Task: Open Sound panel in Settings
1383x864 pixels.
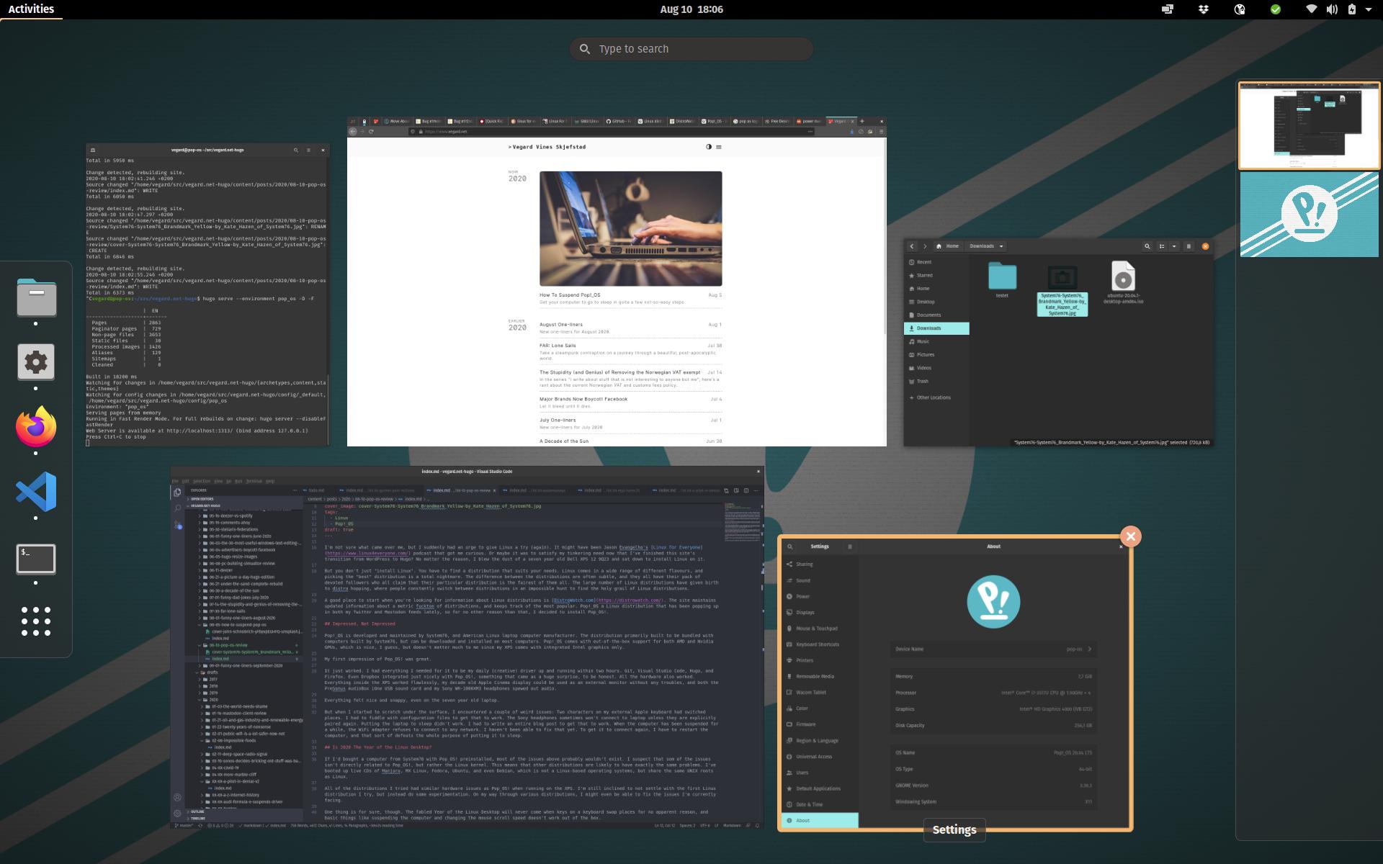Action: 820,580
